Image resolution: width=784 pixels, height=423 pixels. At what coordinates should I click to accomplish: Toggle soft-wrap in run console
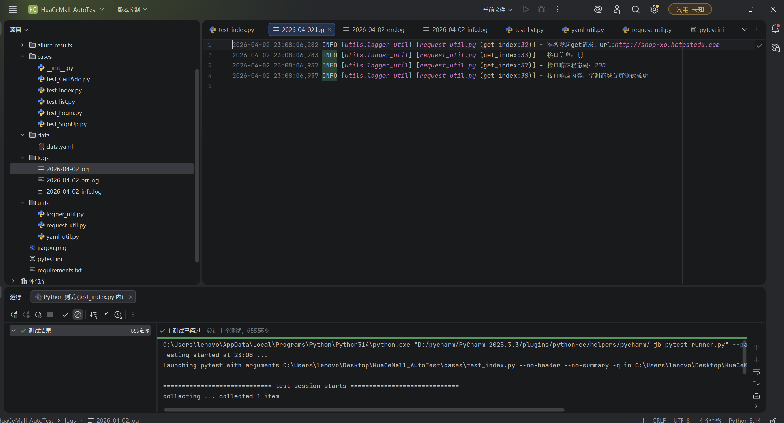pos(757,372)
